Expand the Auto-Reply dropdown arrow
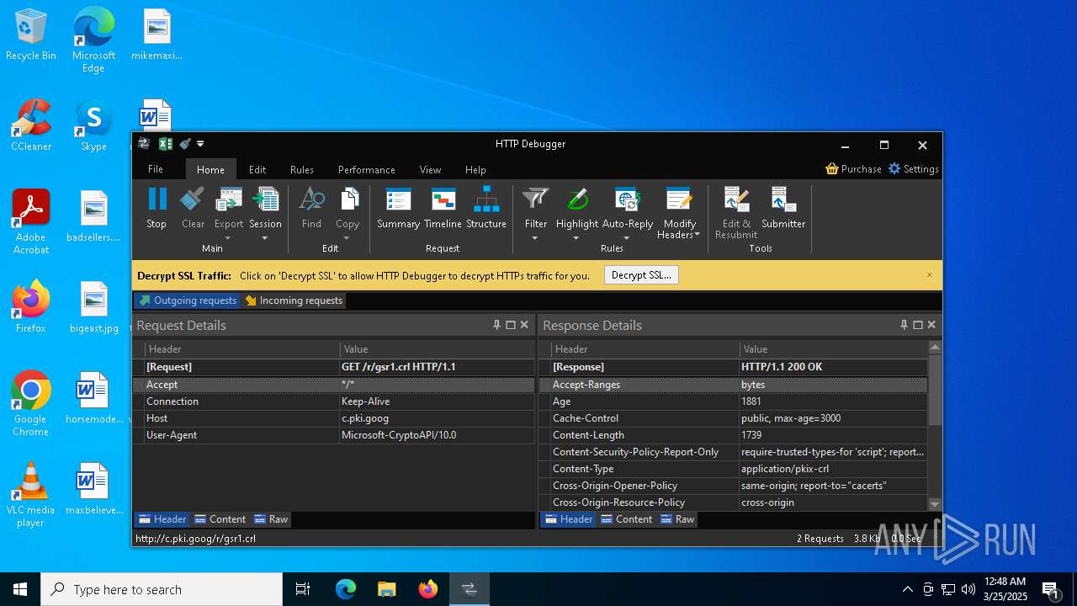This screenshot has width=1077, height=606. point(627,238)
